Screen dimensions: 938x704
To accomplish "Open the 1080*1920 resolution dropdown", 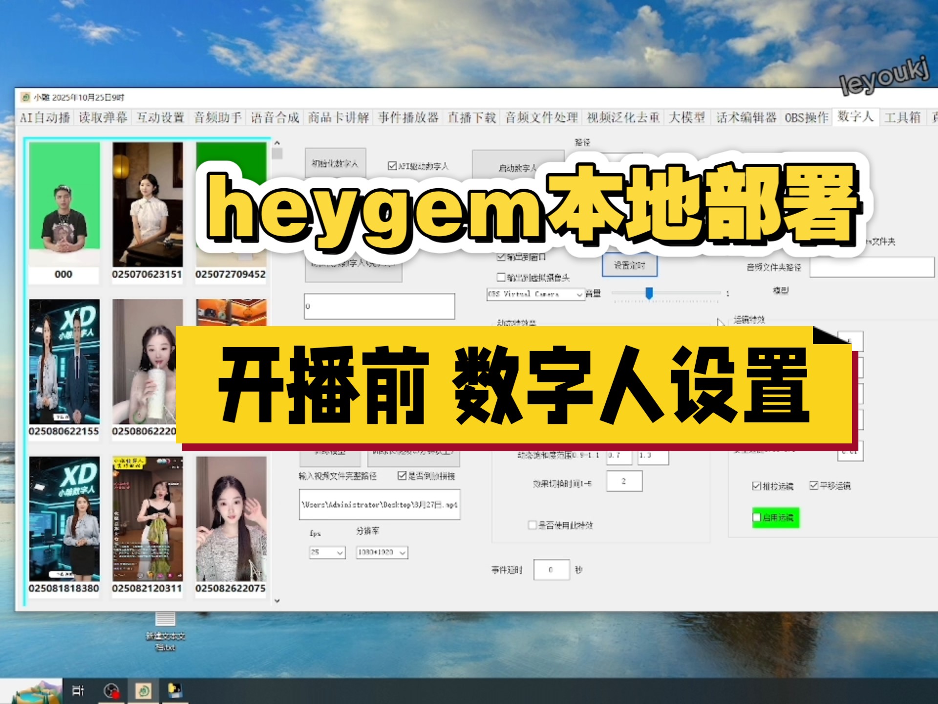I will [x=382, y=552].
